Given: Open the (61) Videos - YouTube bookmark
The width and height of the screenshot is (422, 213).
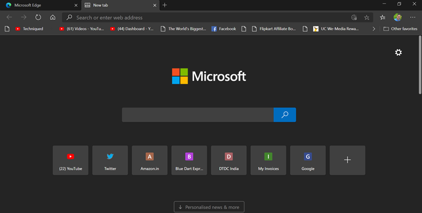Looking at the screenshot, I should pyautogui.click(x=82, y=29).
